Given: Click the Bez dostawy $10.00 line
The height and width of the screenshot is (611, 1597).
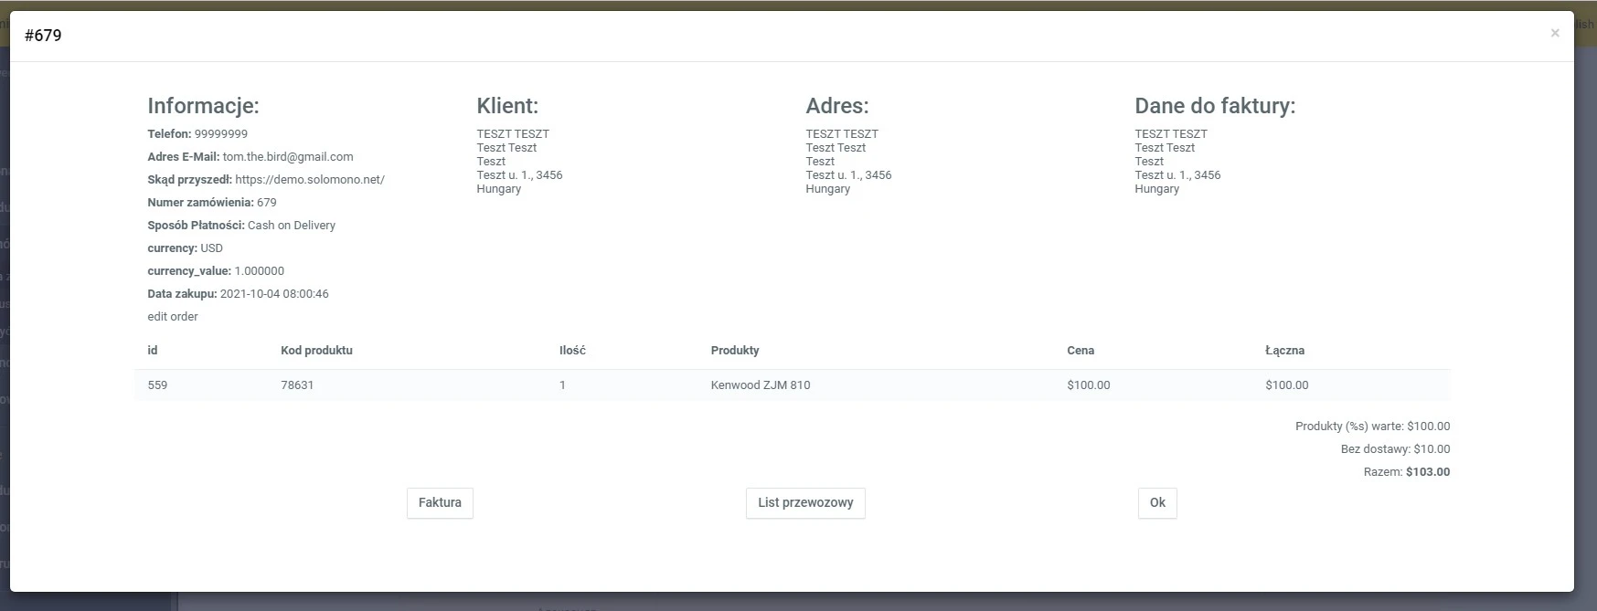Looking at the screenshot, I should point(1395,449).
